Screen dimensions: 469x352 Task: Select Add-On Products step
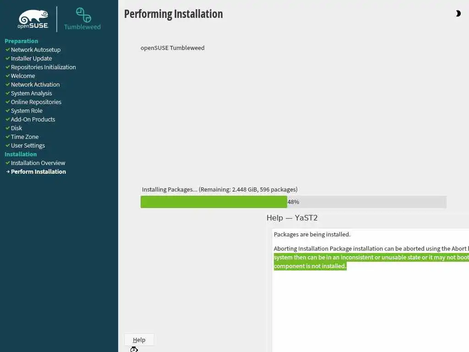33,119
